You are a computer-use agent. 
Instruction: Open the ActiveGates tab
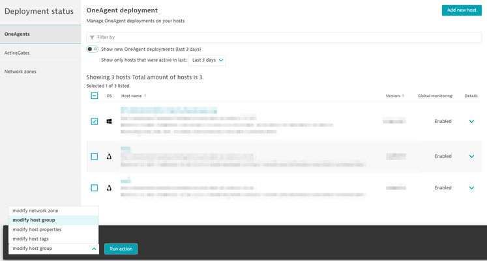tap(40, 53)
